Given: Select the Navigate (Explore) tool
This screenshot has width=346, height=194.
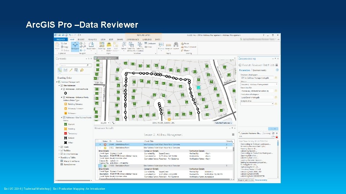Looking at the screenshot, I should tap(75, 46).
